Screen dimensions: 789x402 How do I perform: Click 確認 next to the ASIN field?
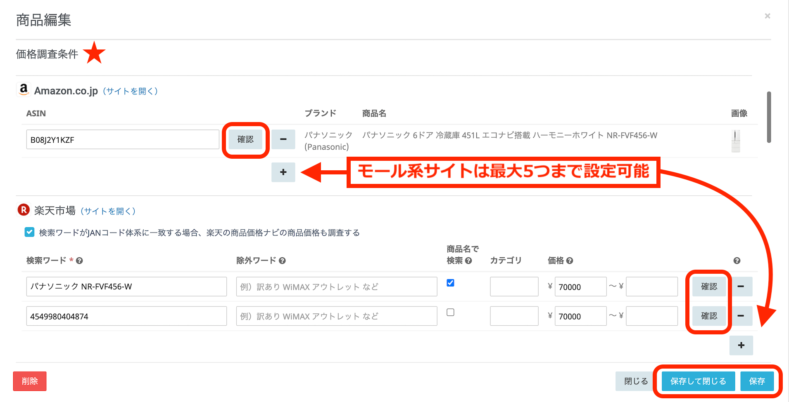tap(245, 139)
